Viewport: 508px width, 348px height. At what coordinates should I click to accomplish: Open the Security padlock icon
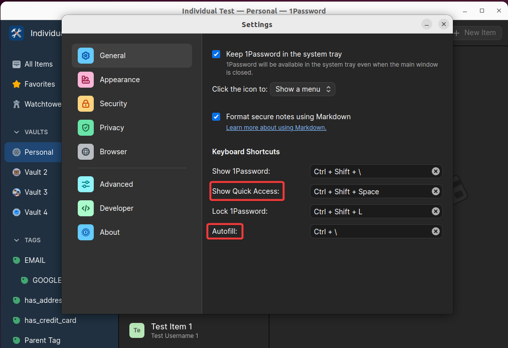[86, 104]
